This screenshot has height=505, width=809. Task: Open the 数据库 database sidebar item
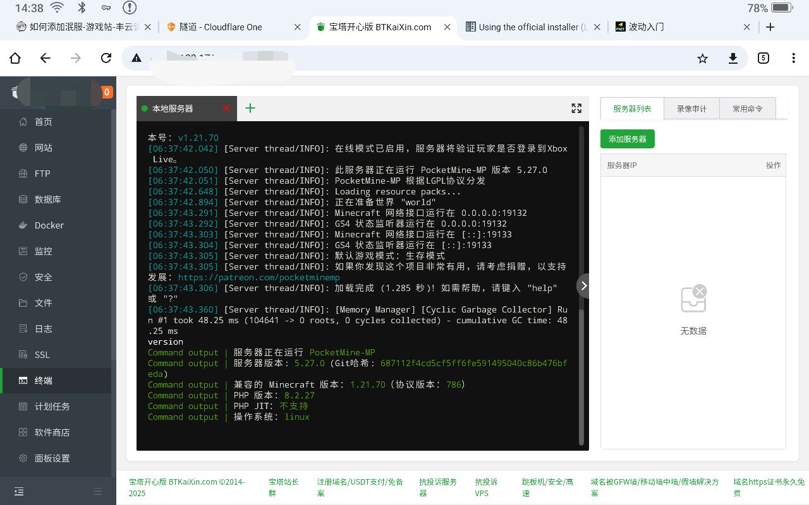(56, 199)
